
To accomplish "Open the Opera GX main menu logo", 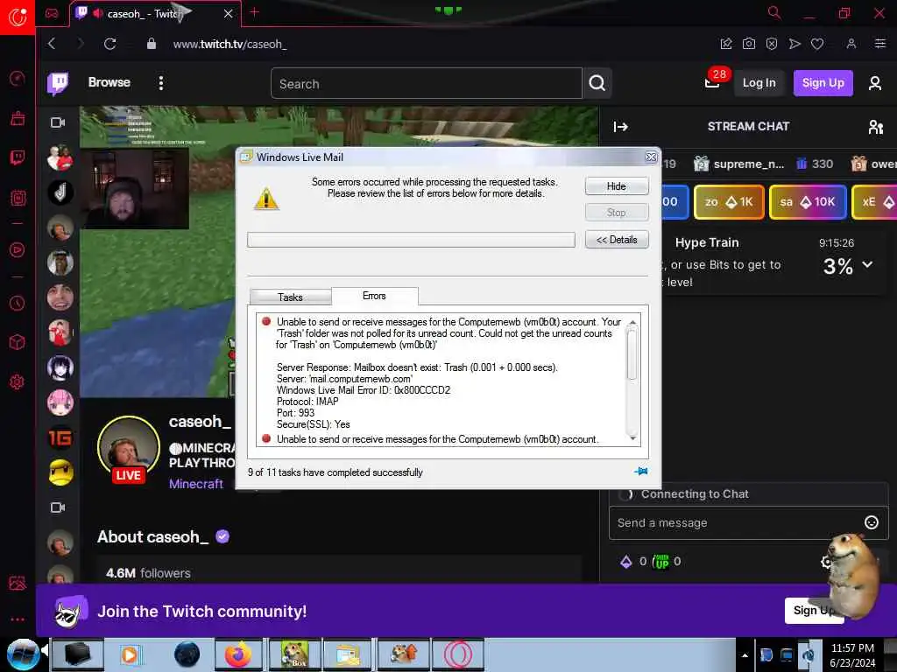I will pyautogui.click(x=18, y=17).
